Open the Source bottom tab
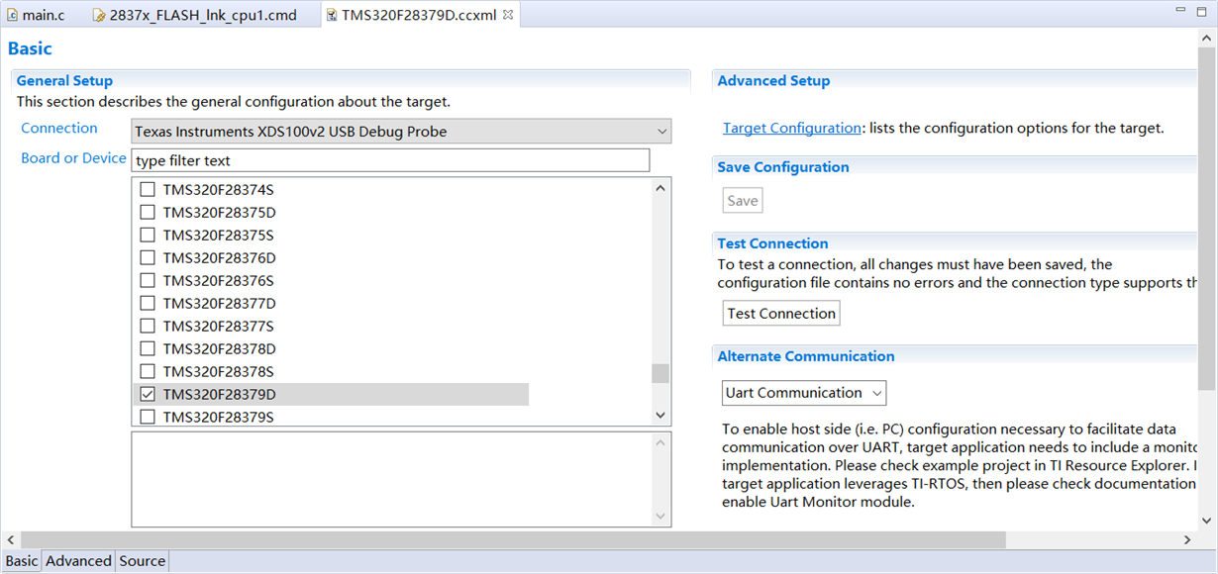Image resolution: width=1218 pixels, height=574 pixels. (143, 561)
